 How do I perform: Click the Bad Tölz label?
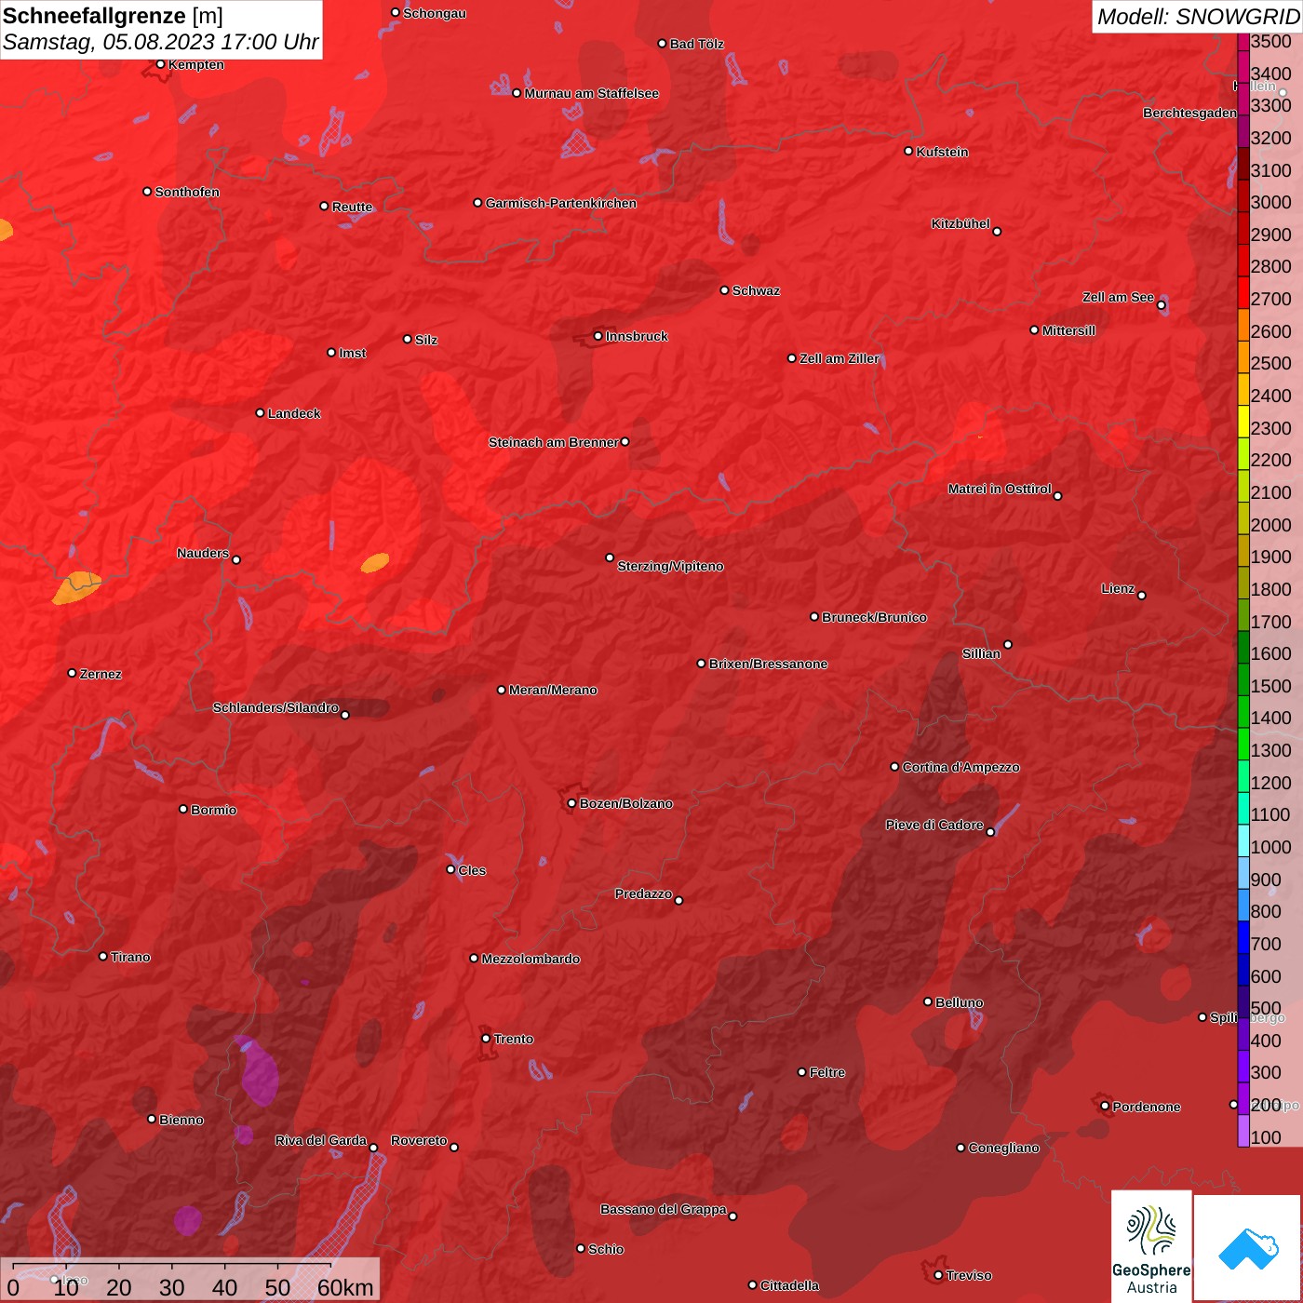tap(696, 44)
